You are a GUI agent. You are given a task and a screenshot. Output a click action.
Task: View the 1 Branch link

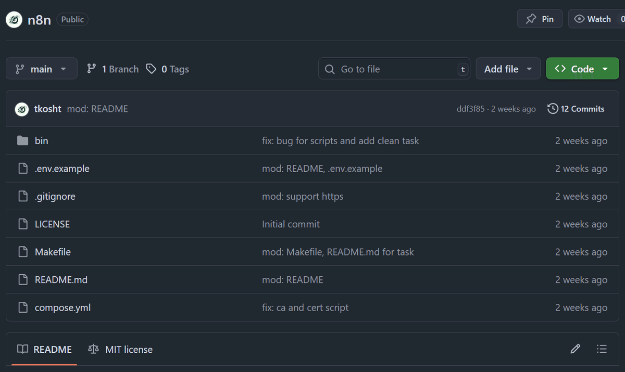point(113,69)
